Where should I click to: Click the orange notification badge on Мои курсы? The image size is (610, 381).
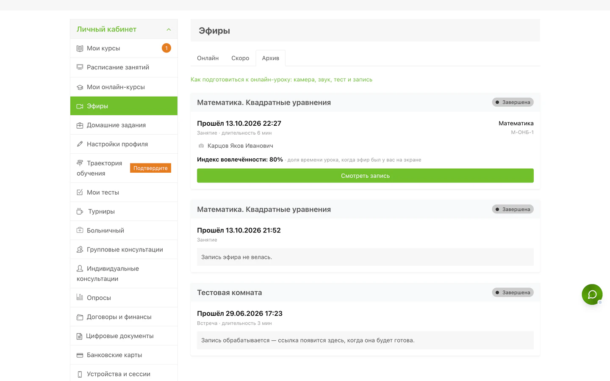click(x=166, y=48)
